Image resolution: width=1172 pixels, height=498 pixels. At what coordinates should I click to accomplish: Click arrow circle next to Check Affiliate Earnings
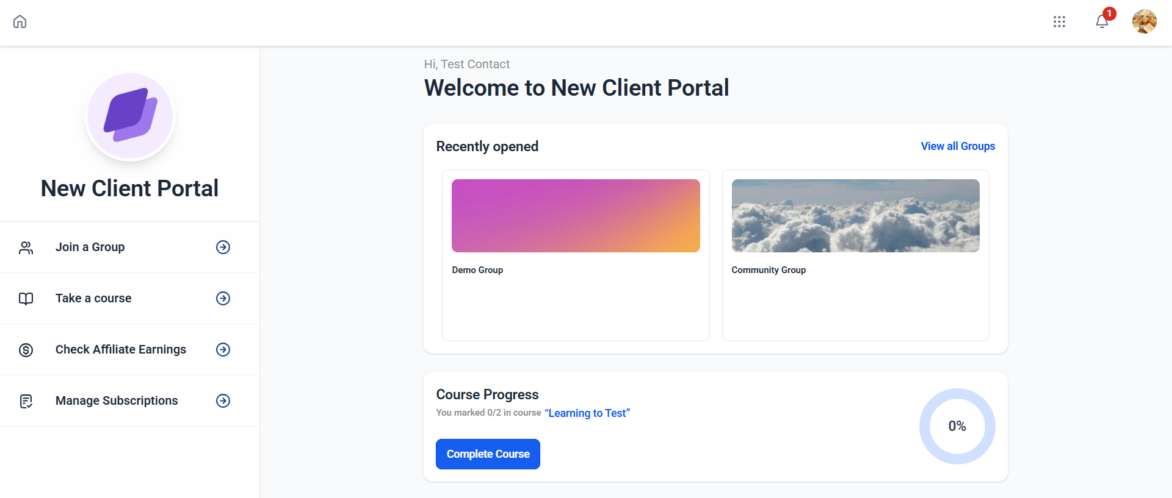click(x=223, y=349)
